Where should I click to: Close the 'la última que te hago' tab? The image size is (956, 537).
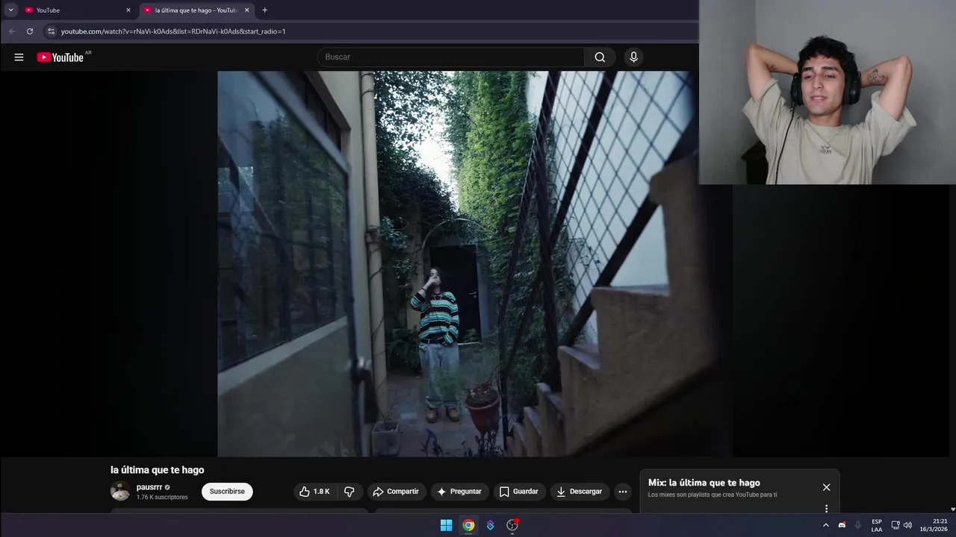click(x=247, y=10)
